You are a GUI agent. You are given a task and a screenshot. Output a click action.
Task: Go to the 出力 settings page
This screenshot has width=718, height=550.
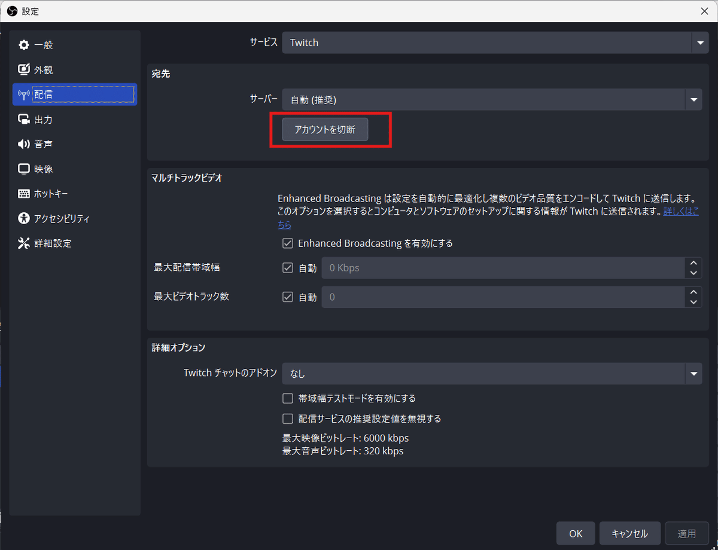coord(75,120)
